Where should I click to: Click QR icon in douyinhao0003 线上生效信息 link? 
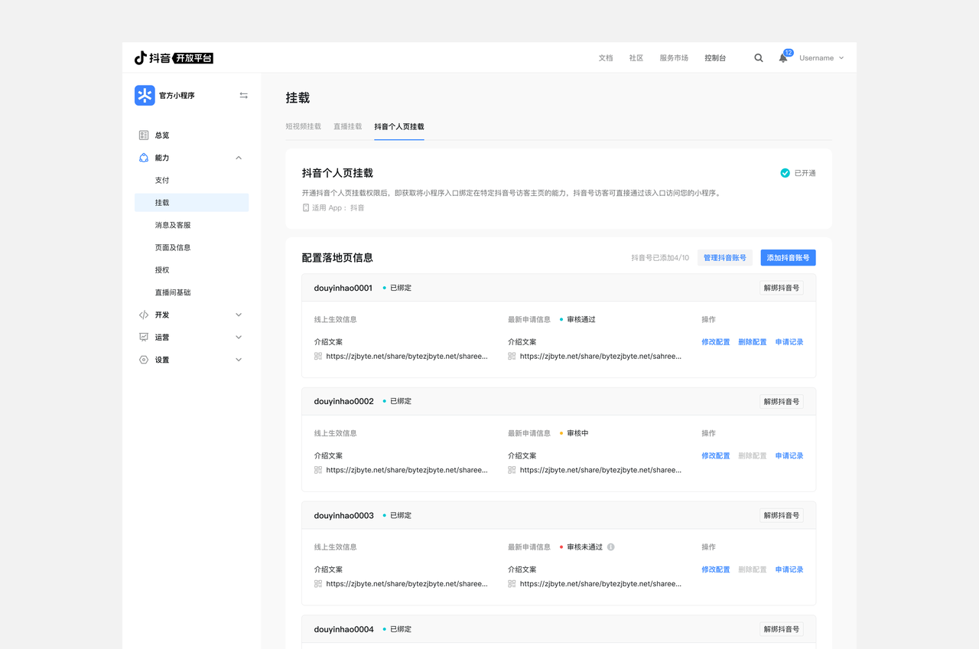pos(318,584)
